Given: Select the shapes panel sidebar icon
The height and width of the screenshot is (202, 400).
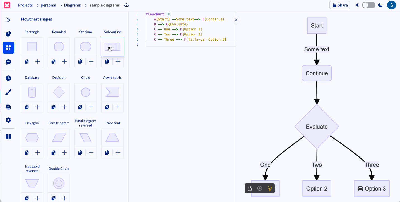Looking at the screenshot, I should (x=8, y=48).
